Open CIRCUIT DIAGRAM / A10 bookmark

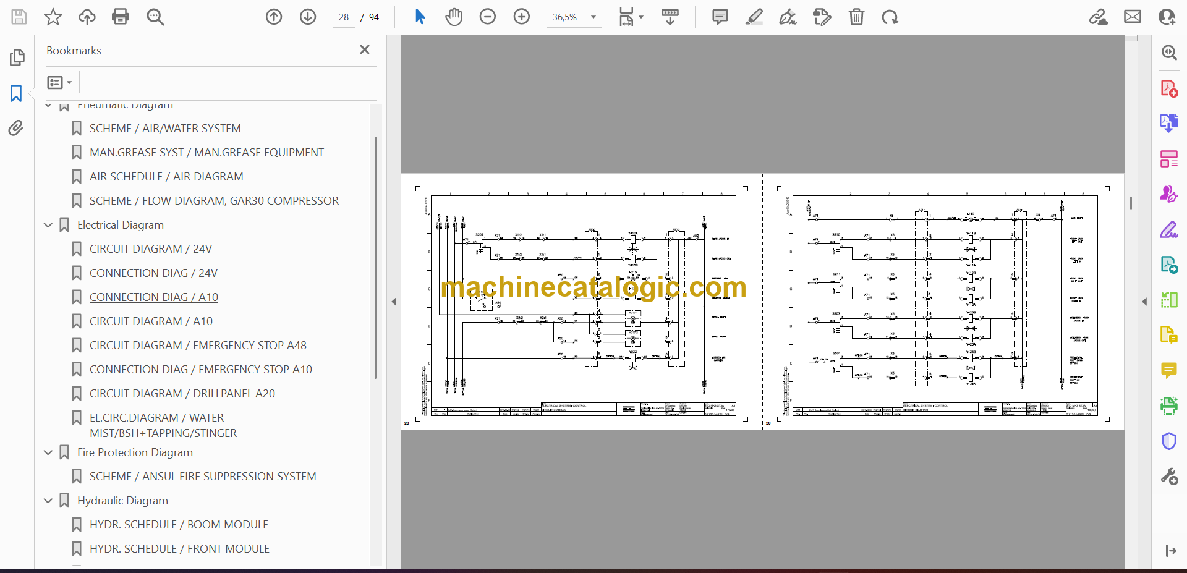(151, 321)
